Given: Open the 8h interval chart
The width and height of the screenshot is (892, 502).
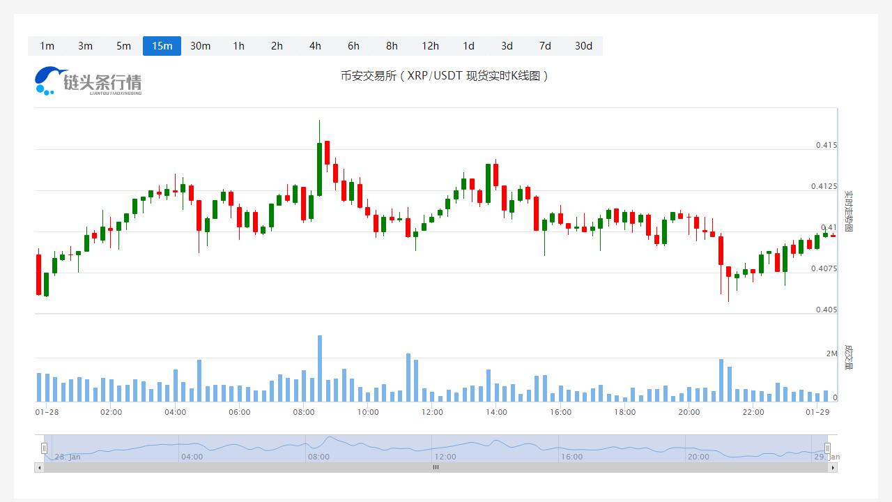Looking at the screenshot, I should pyautogui.click(x=392, y=46).
